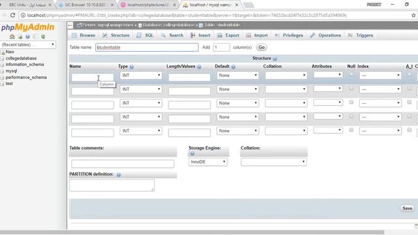Enable A_I for the third column row
Screen dimensions: 418x235
pyautogui.click(x=410, y=102)
